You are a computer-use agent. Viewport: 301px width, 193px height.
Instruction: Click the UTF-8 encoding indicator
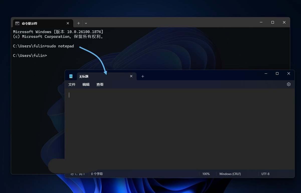click(265, 174)
